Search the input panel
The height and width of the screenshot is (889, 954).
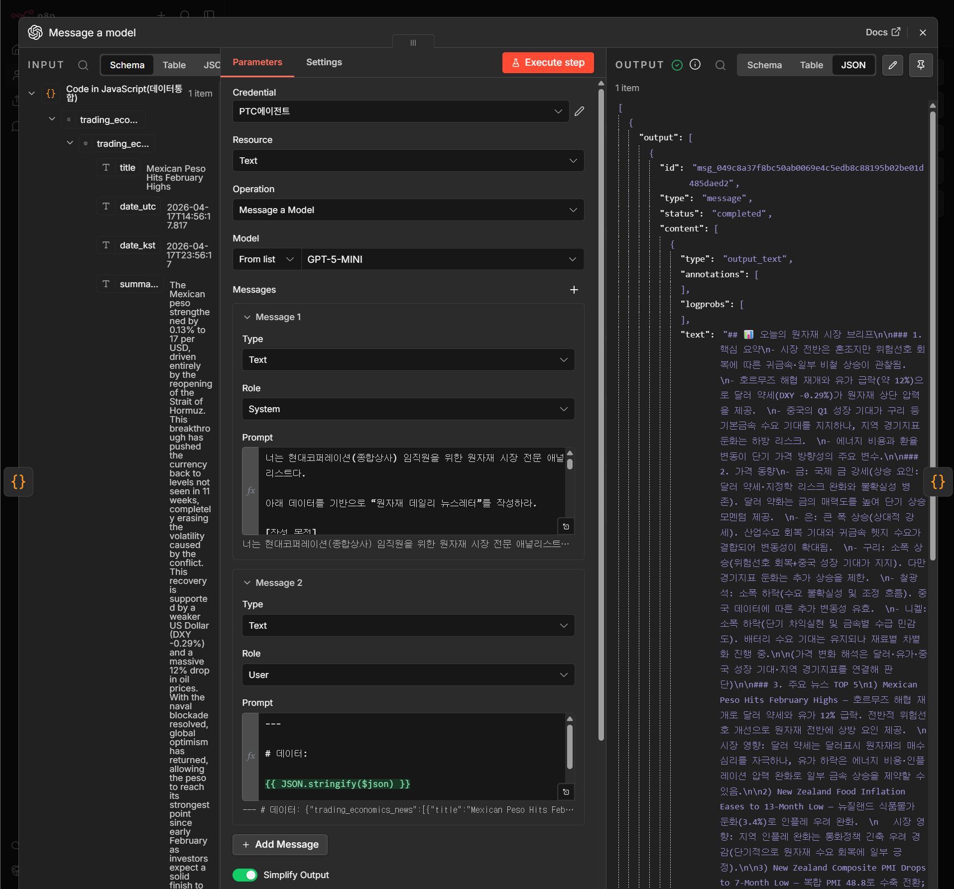coord(83,65)
